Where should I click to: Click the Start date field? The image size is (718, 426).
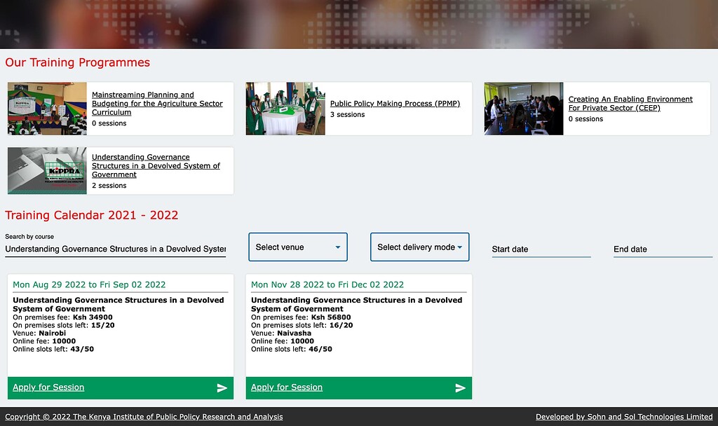tap(541, 249)
